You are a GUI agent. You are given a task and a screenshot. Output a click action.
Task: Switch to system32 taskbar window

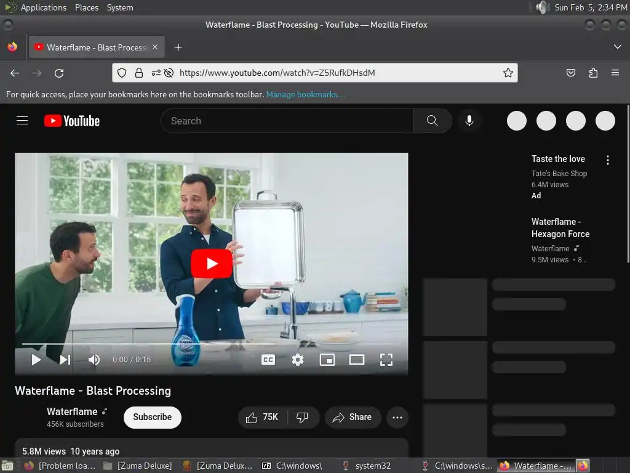pos(372,466)
